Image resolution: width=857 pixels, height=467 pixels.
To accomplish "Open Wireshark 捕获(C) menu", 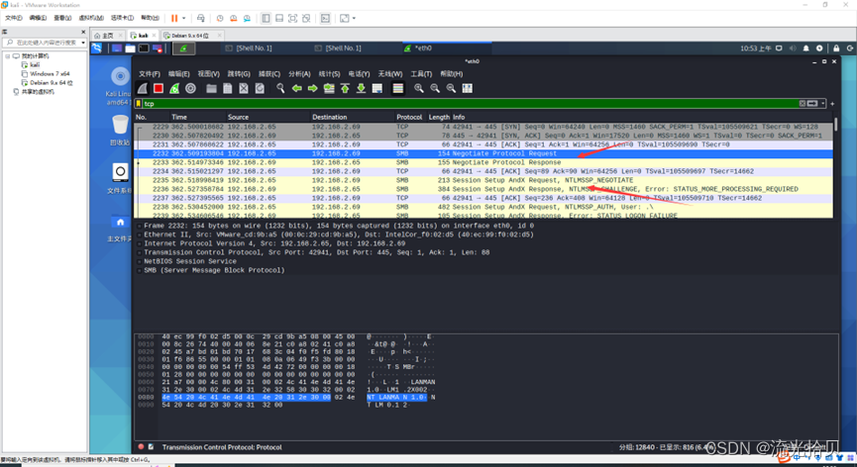I will pos(268,73).
